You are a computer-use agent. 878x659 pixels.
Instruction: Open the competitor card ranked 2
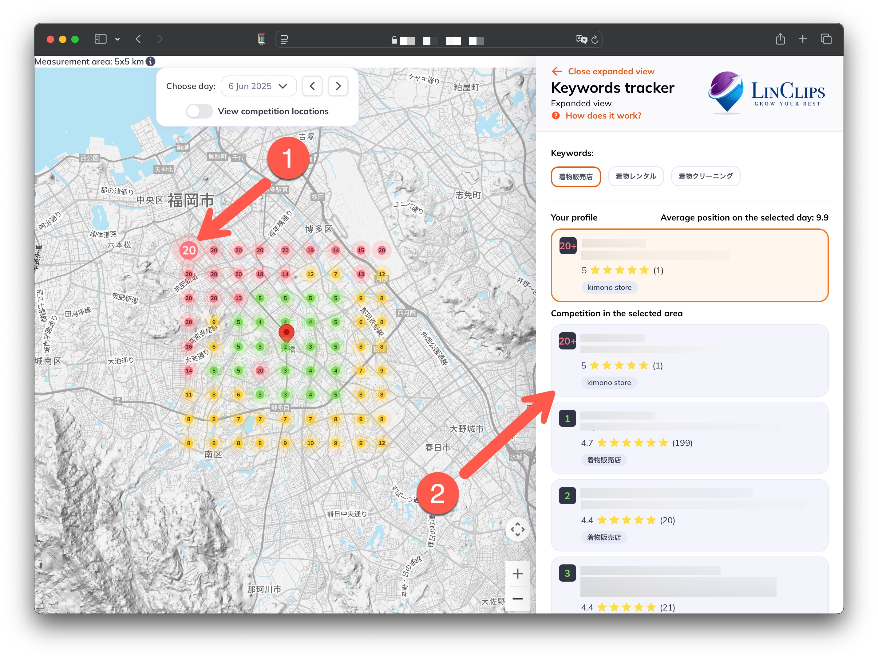click(690, 515)
